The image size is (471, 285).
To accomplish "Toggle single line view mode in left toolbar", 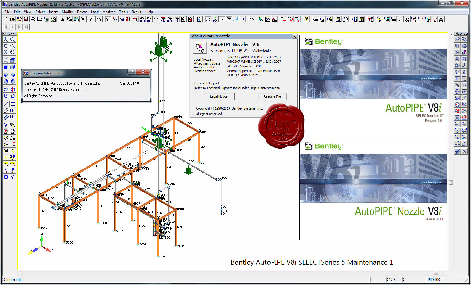I will click(x=6, y=104).
